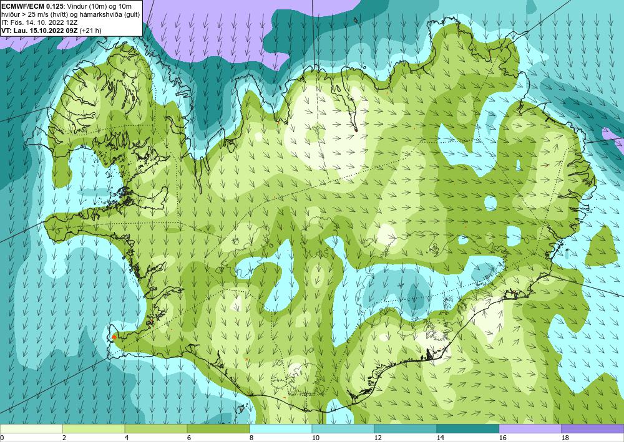Click the 16–18 m/s lavender legend swatch
Screen dimensions: 624x442
click(530, 428)
